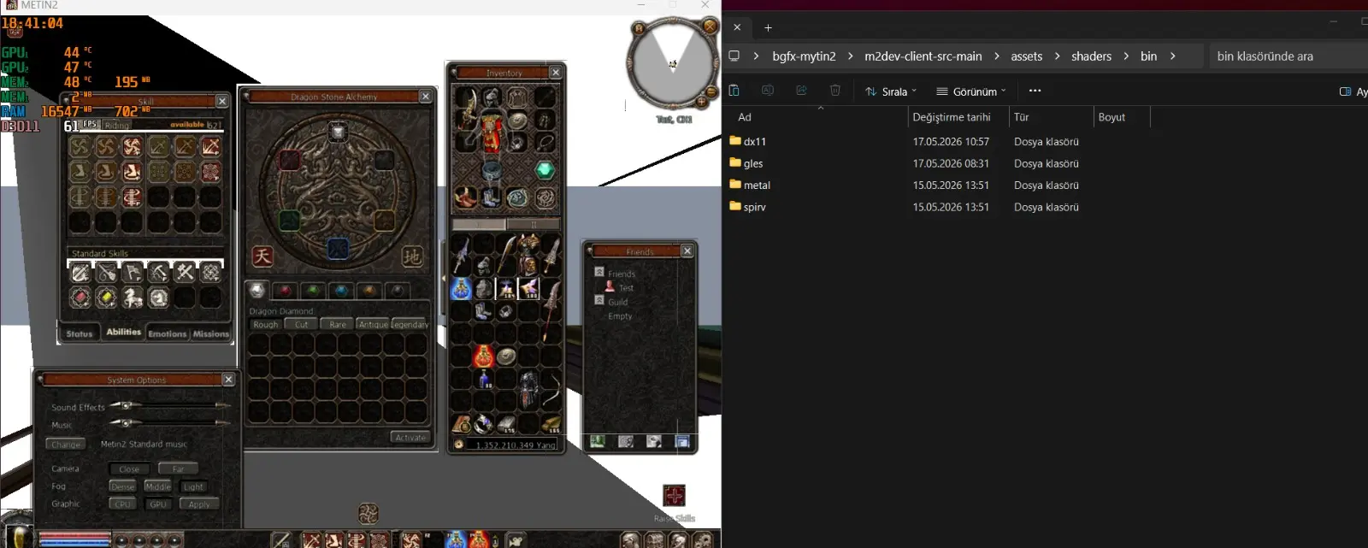Click the zoom-in plus button on minimap
Screen dimensions: 1368x548
(702, 103)
